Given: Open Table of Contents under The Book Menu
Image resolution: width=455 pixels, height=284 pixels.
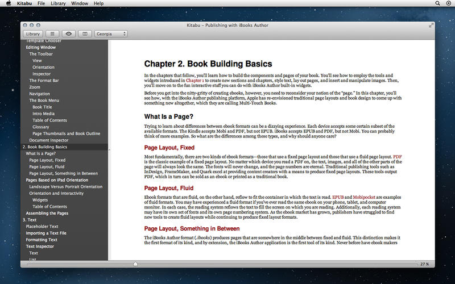Looking at the screenshot, I should point(49,120).
